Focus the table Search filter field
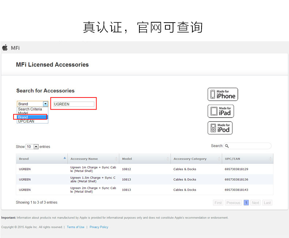This screenshot has height=238, width=289. pos(247,146)
